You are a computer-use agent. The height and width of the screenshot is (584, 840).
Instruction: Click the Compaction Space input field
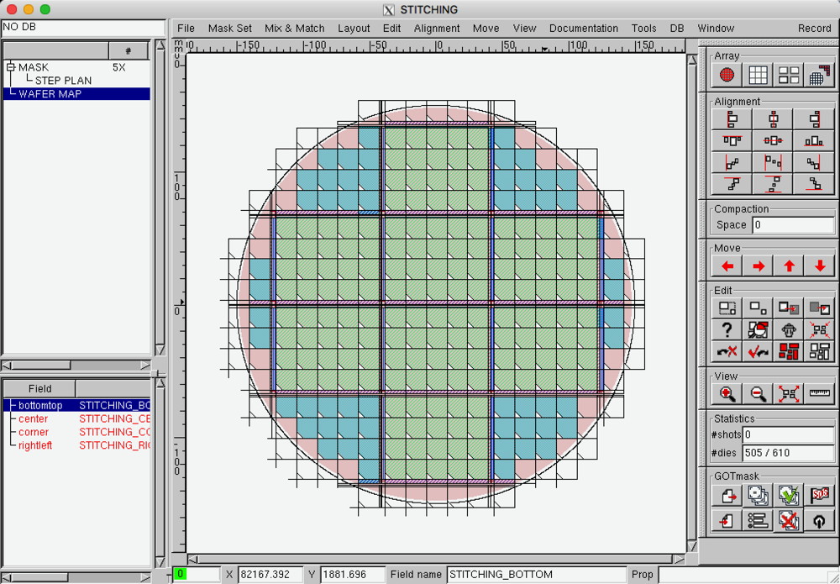click(792, 225)
